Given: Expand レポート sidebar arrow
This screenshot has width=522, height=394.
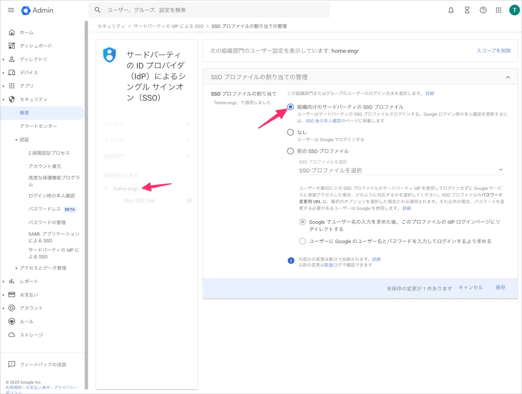Looking at the screenshot, I should coord(3,281).
